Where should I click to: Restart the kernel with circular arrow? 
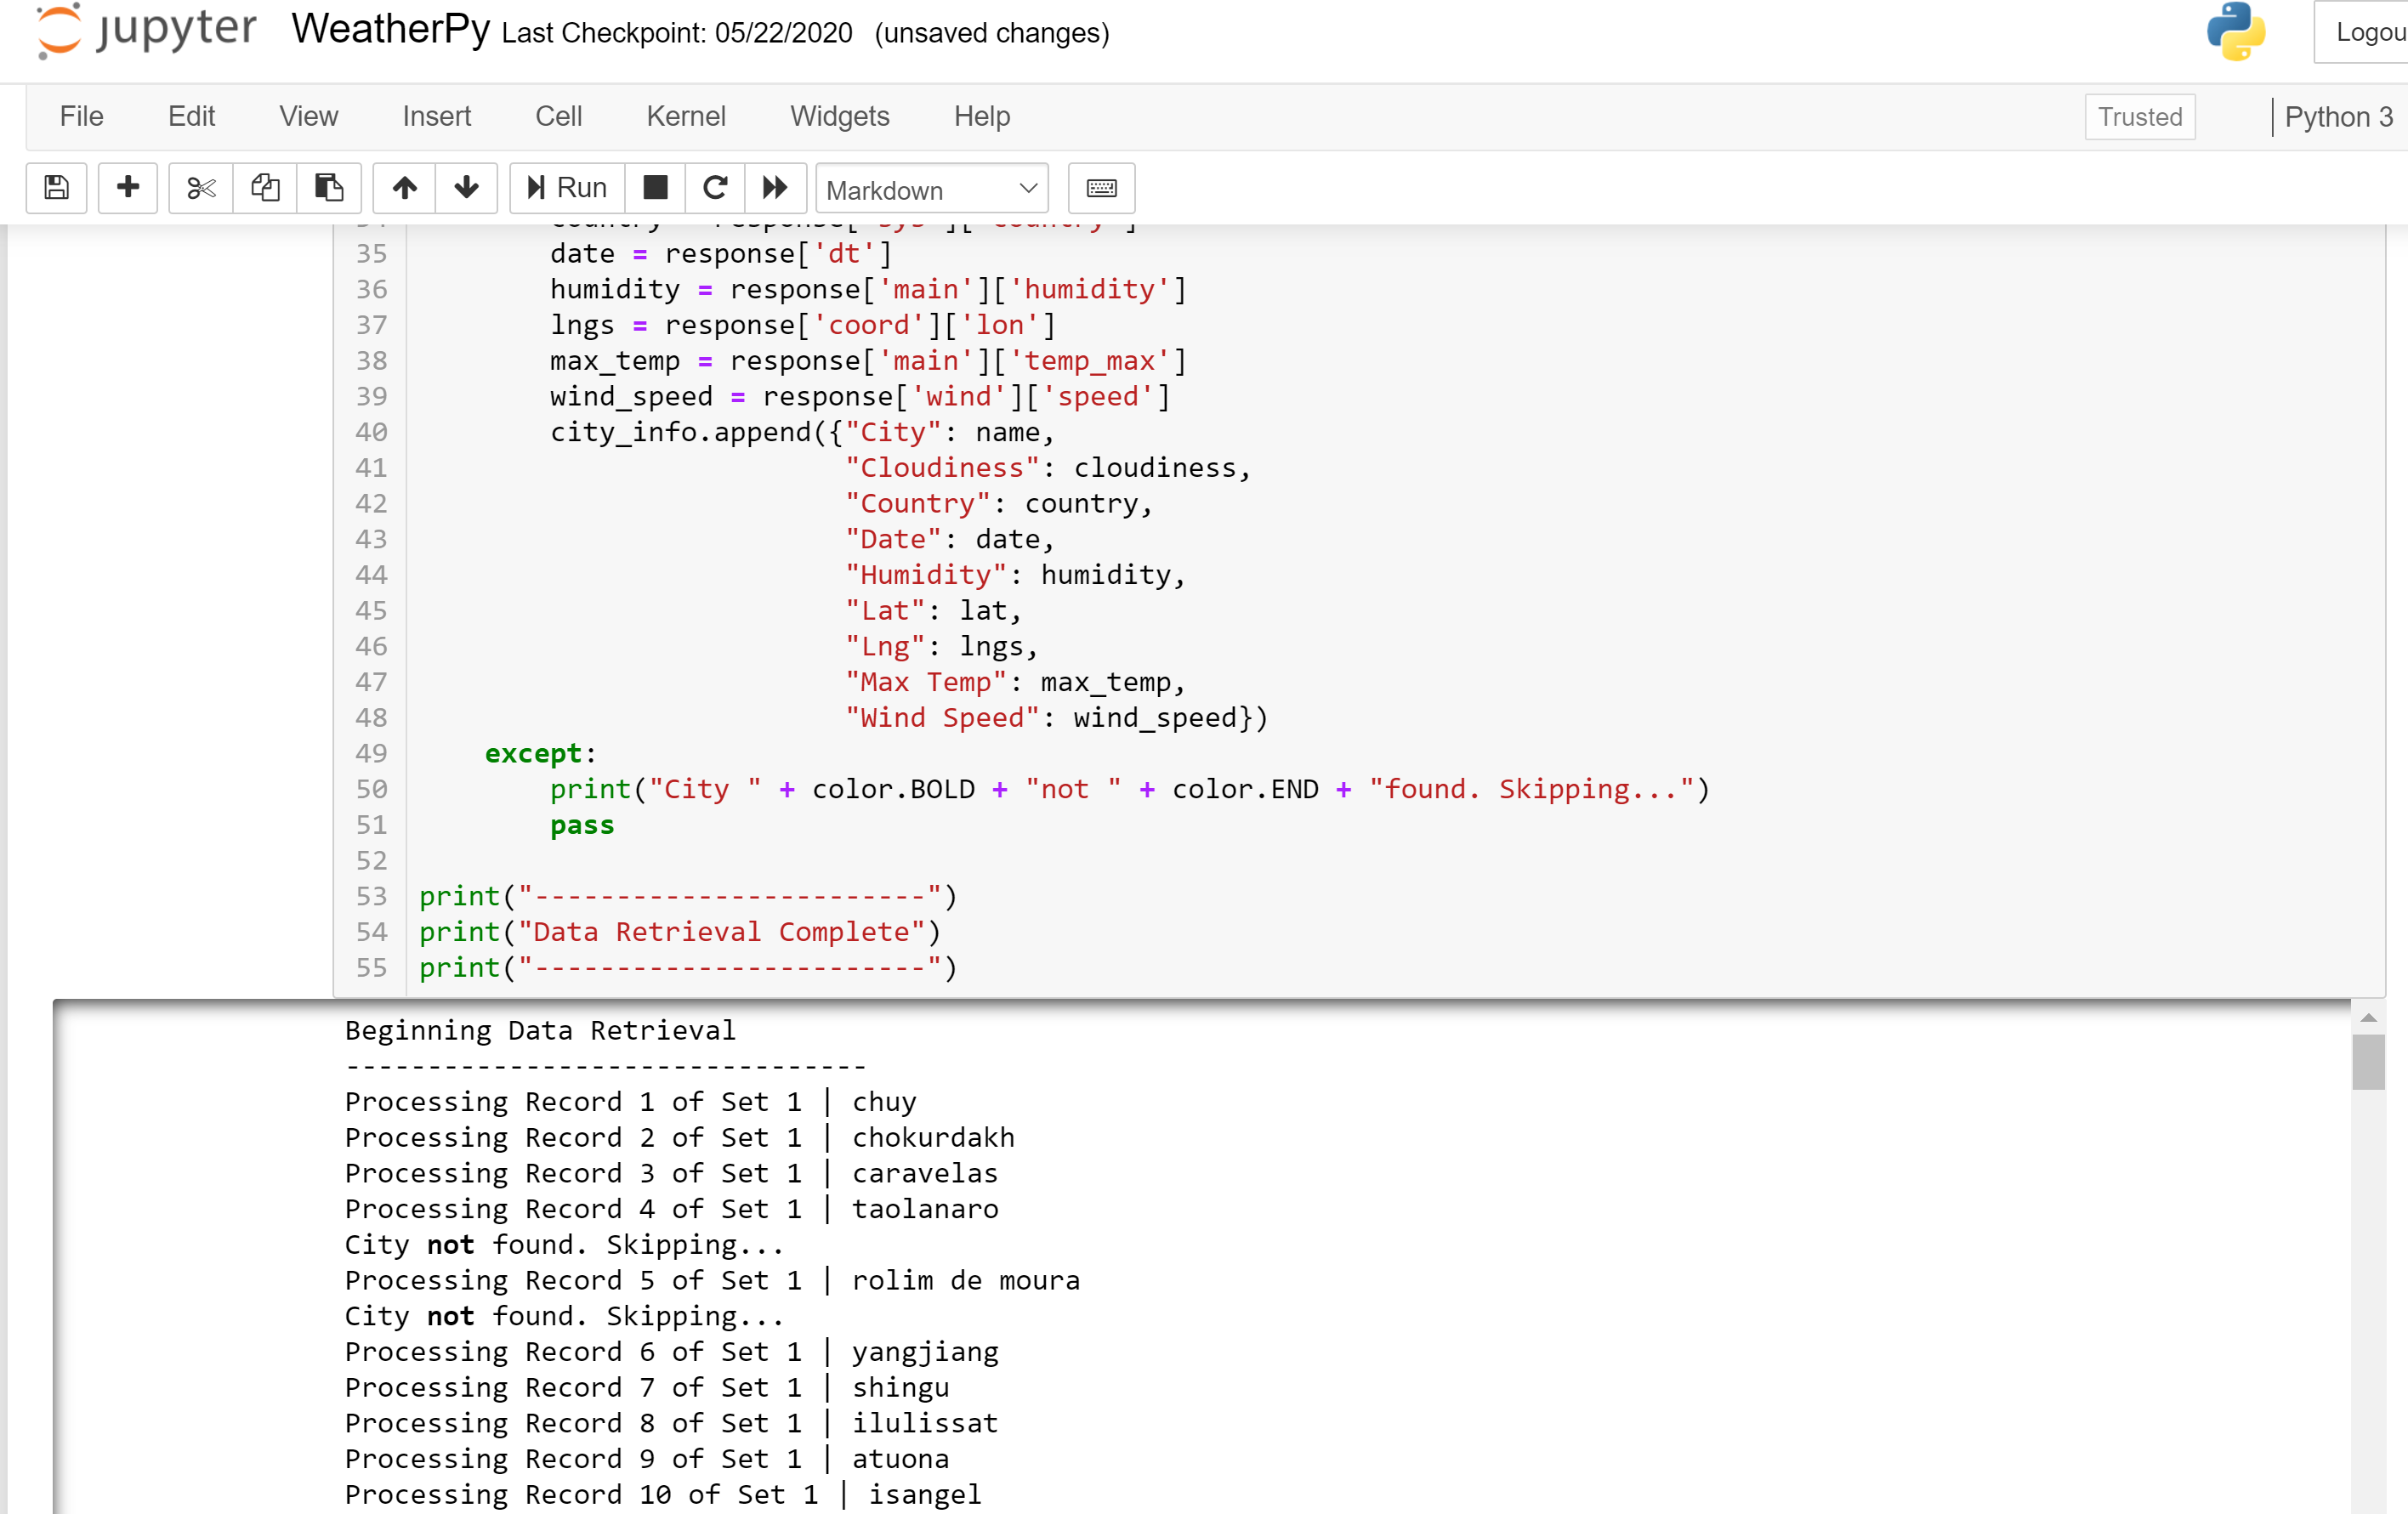(715, 188)
